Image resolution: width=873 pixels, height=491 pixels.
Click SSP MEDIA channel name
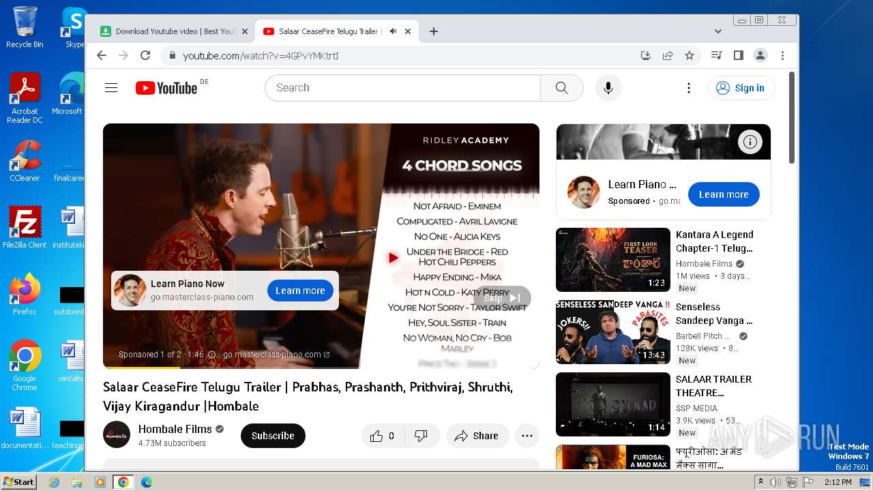696,408
